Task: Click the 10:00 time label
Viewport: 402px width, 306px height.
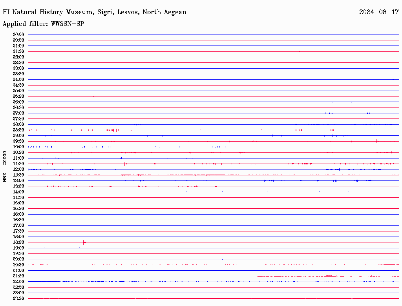Action: pyautogui.click(x=18, y=147)
